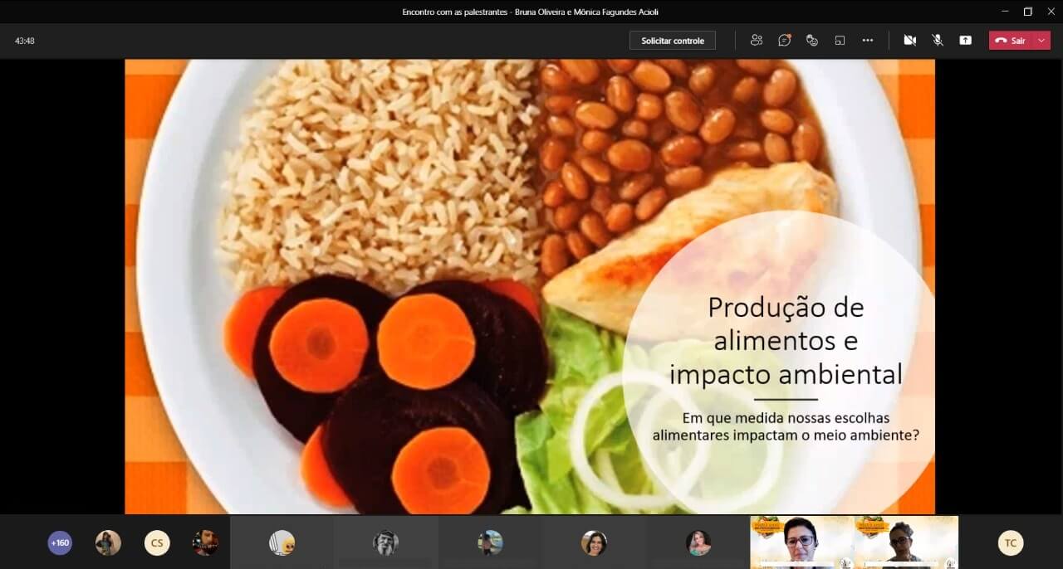Turn the camera on
The width and height of the screenshot is (1063, 569).
click(x=910, y=40)
